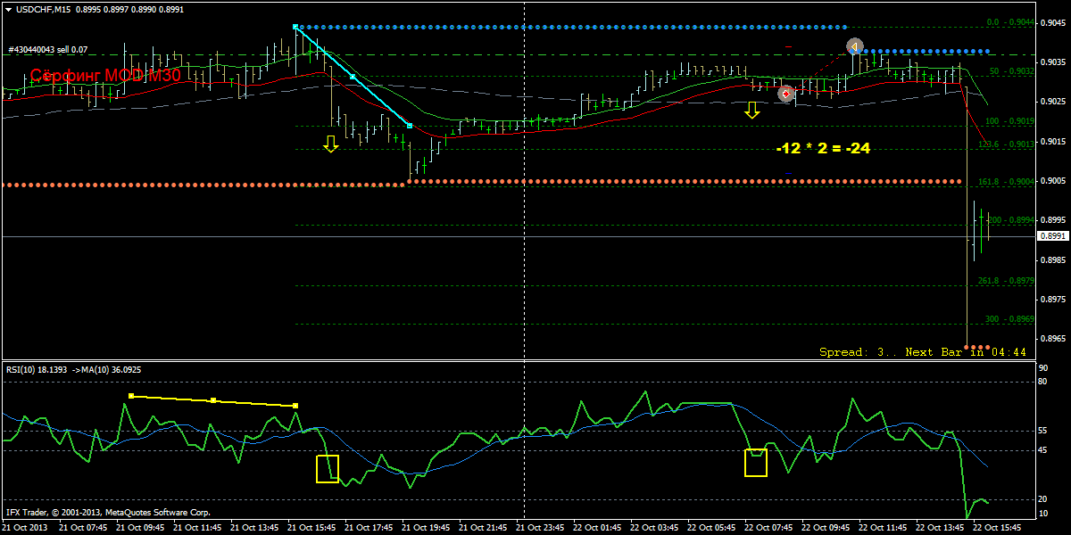Click time axis label 22 Oct 15:45

click(x=999, y=528)
